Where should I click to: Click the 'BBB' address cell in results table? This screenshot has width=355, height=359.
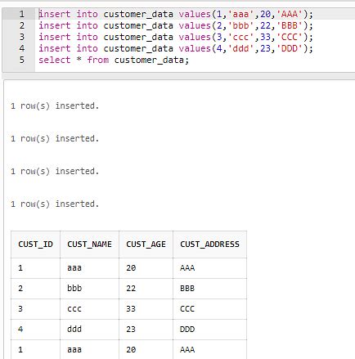click(209, 289)
